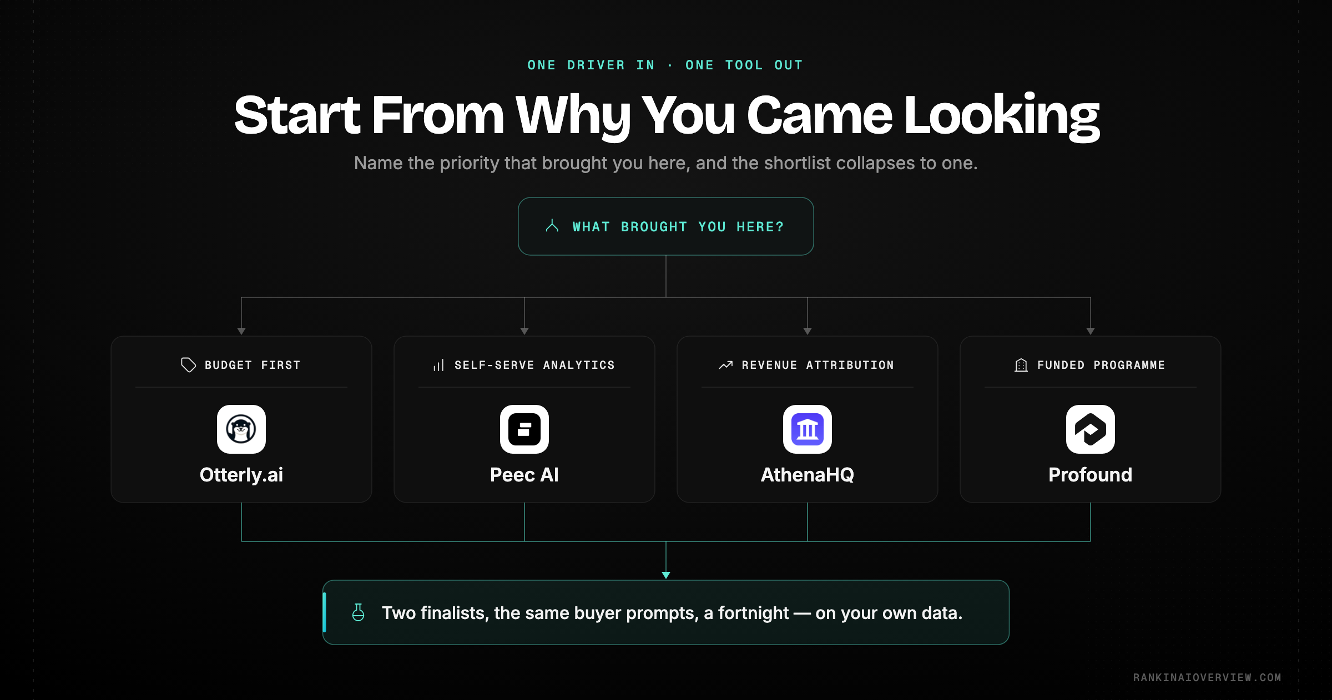Click the Funded Programme label
Screen dimensions: 1332x700
[x=1101, y=365]
